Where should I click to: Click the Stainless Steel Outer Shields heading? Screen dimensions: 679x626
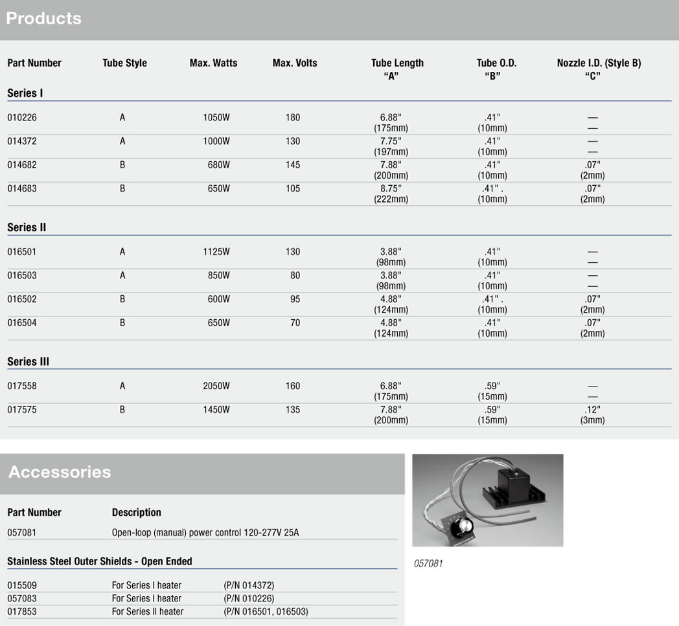100,561
